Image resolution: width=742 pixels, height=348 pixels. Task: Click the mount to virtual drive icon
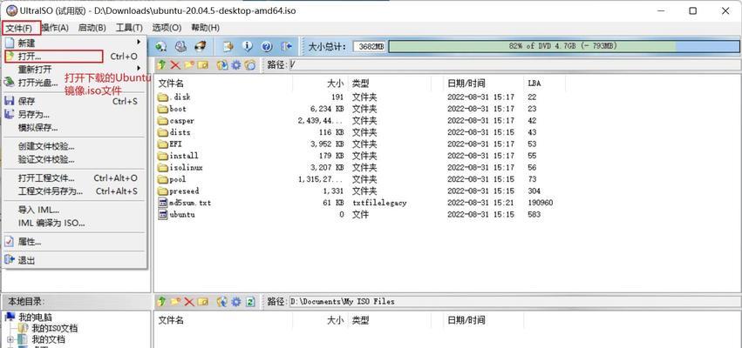[x=180, y=47]
